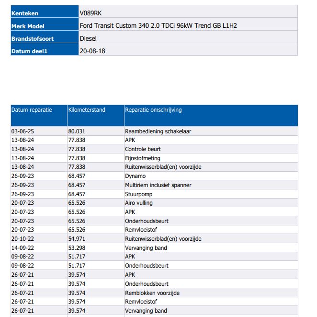Select the Multiriem inclusief spanner entry

(x=158, y=185)
